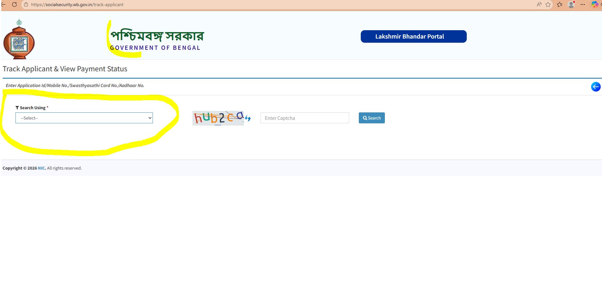Launch Copilot from the toolbar
602x300 pixels.
pyautogui.click(x=595, y=4)
